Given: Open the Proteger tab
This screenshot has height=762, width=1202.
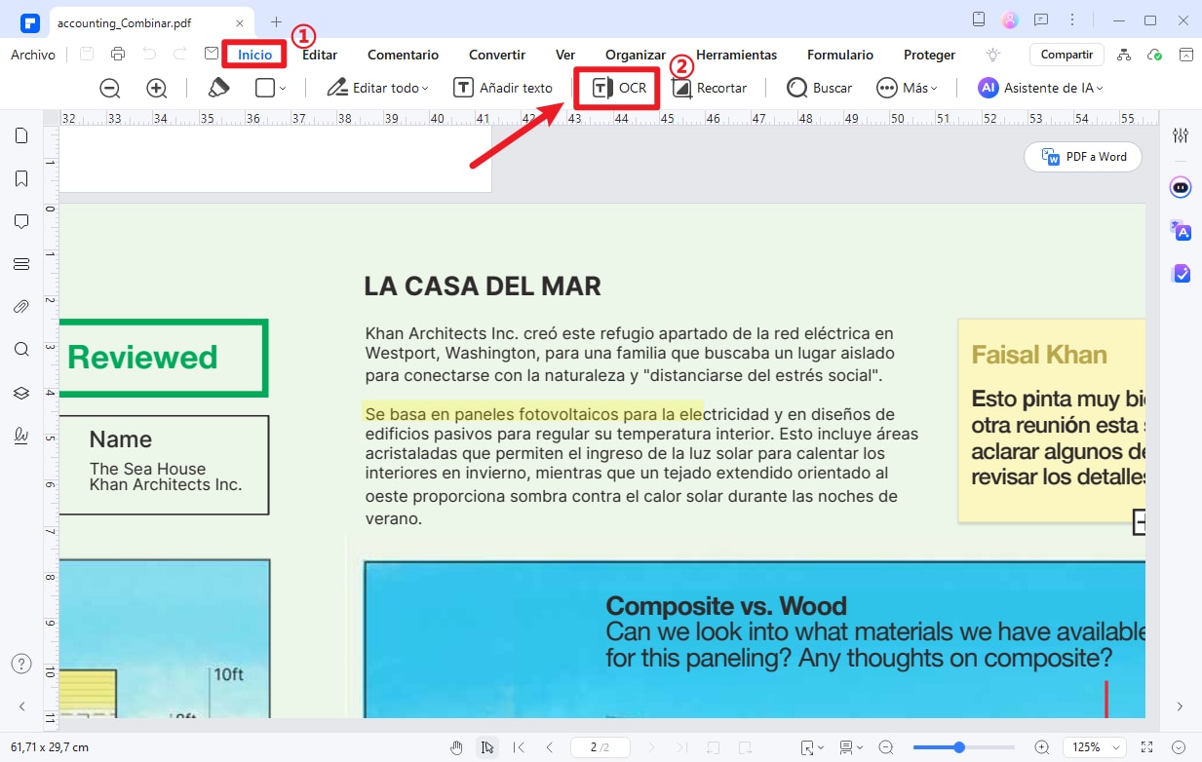Looking at the screenshot, I should click(929, 55).
